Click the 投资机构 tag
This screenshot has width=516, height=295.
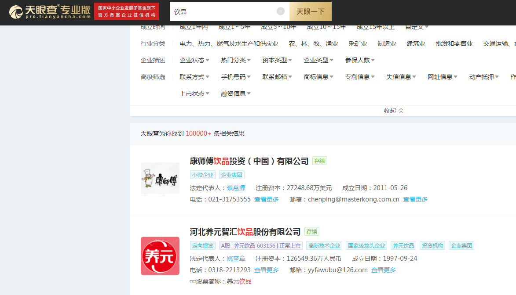[432, 245]
